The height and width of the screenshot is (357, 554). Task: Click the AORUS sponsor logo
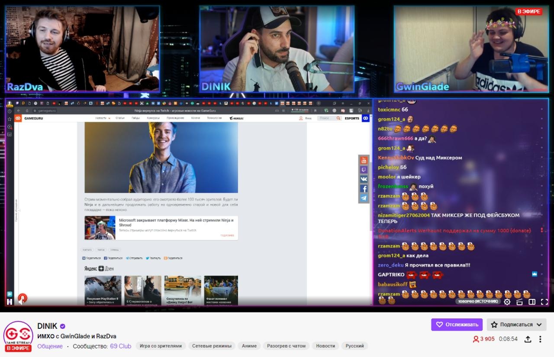click(236, 118)
